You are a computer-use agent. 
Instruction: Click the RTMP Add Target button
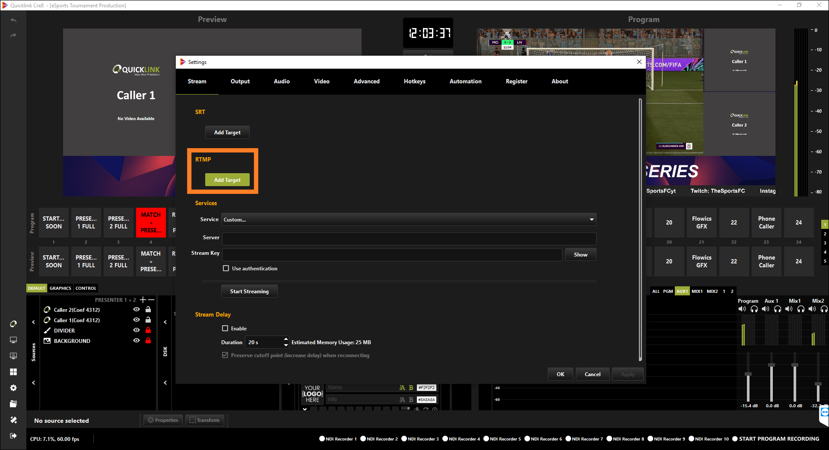(x=227, y=180)
